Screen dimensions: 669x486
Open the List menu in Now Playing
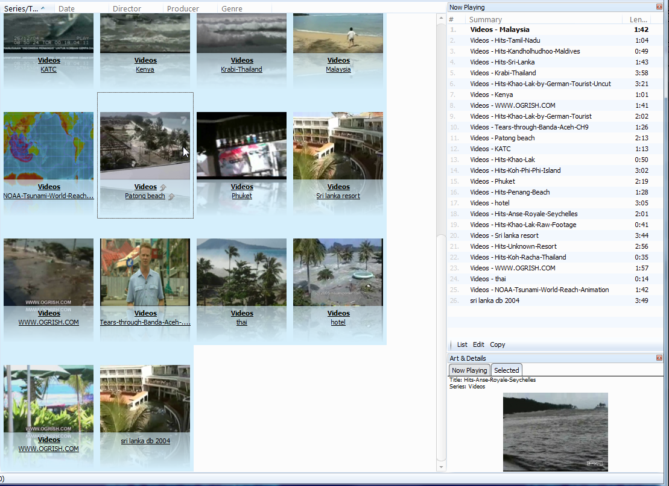462,345
